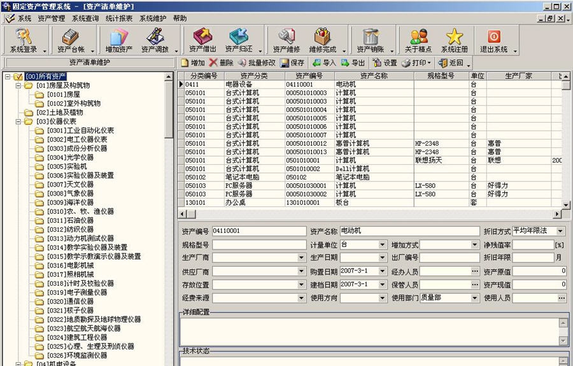Open the 系统维护 menu
The width and height of the screenshot is (573, 366).
[x=153, y=18]
